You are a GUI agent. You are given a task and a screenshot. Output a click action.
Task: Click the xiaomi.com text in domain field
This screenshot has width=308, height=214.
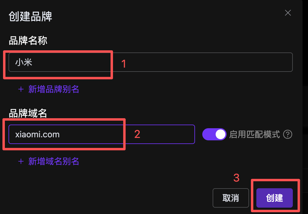pos(37,134)
